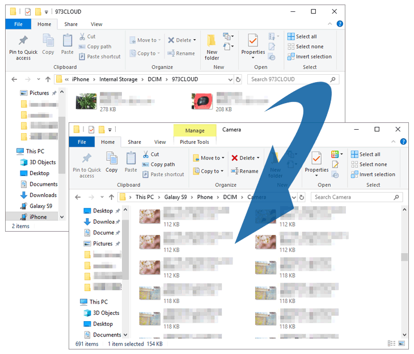Viewport: 414px width, 354px height.
Task: Click Paste icon in 973CLOUD window ribbon
Action: point(67,44)
